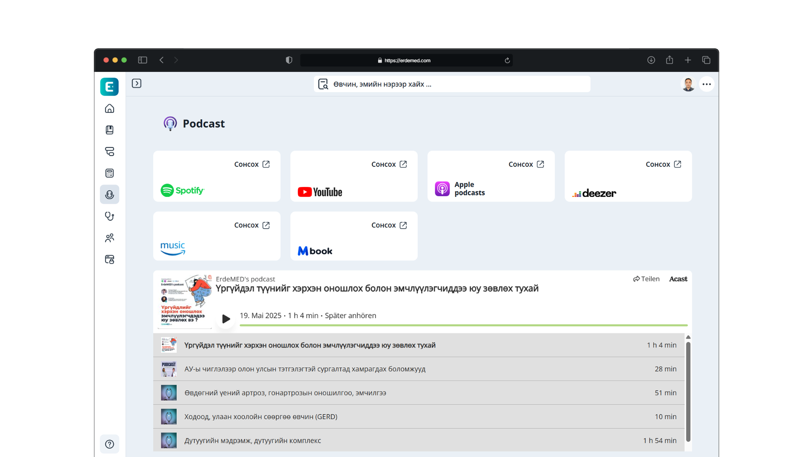Viewport: 812px width, 457px height.
Task: Seek on the green podcast progress bar
Action: click(x=464, y=325)
